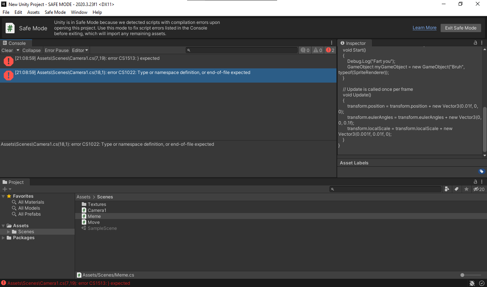
Task: Select the Meme script asset
Action: coord(94,216)
